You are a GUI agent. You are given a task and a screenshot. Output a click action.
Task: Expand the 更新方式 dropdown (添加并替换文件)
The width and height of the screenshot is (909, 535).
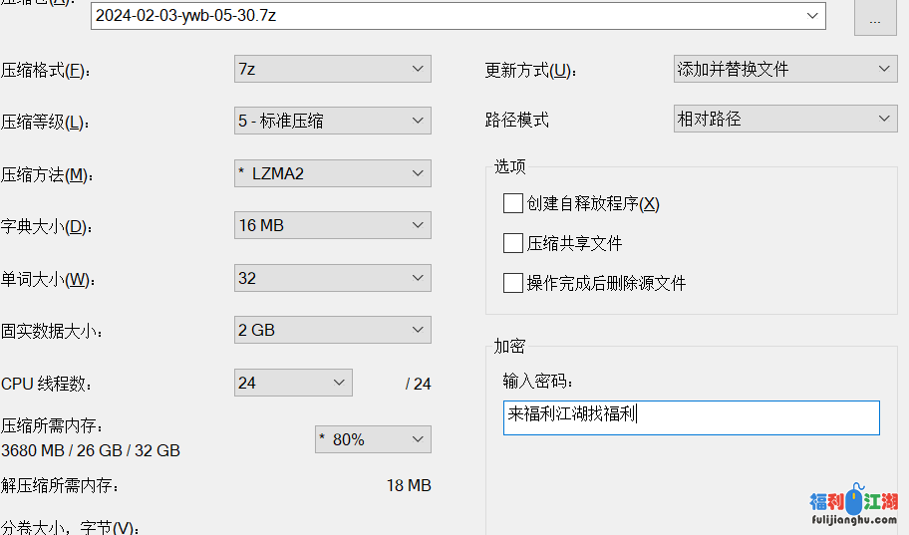pyautogui.click(x=785, y=69)
